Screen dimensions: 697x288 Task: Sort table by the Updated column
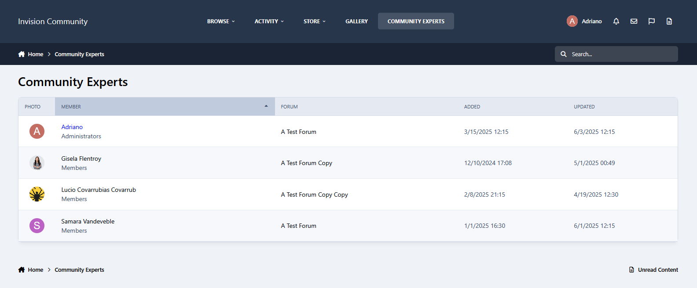584,107
